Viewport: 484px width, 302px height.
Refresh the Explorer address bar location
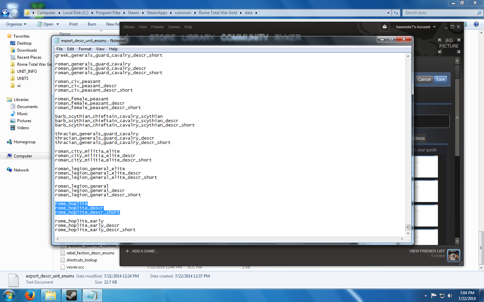[396, 13]
